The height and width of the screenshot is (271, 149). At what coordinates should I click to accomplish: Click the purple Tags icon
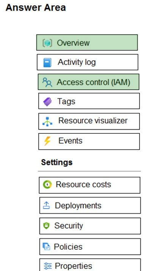47,101
